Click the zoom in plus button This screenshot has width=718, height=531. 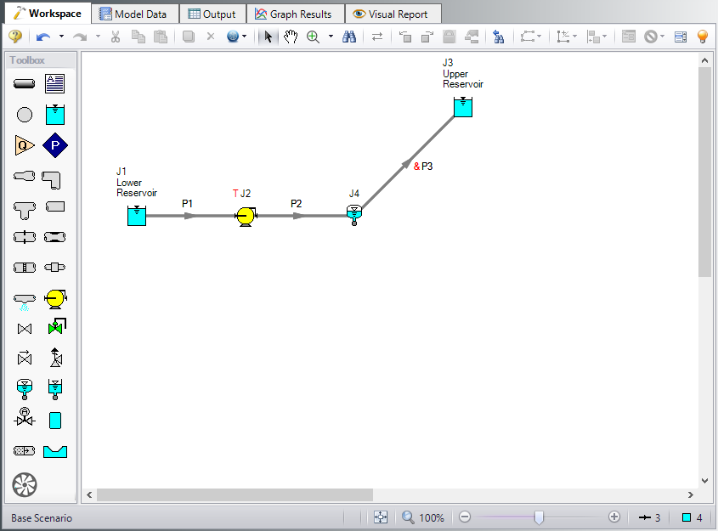pyautogui.click(x=614, y=517)
